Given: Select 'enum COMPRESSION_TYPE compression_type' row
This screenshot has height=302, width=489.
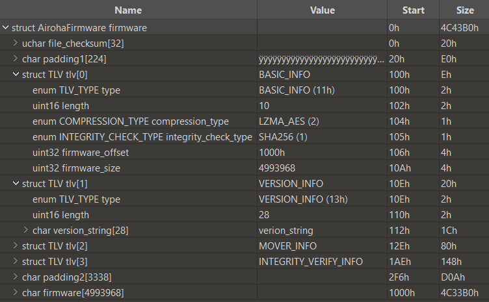Looking at the screenshot, I should pos(131,121).
